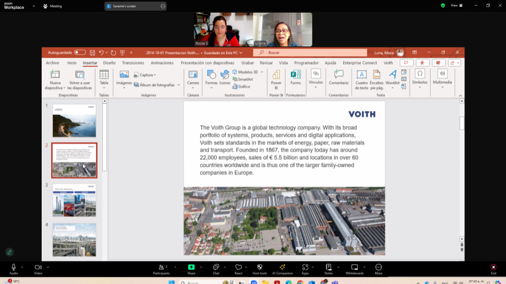Open Quick Access Toolbar customize arrow

pyautogui.click(x=131, y=53)
